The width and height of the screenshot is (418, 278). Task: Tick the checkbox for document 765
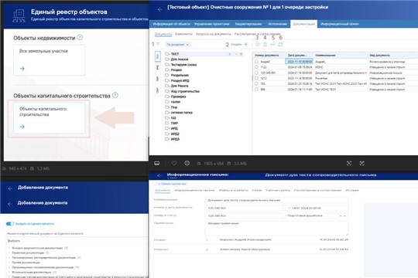coord(256,84)
